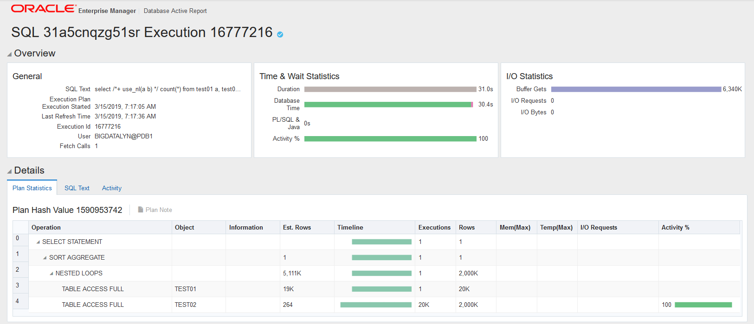Click the green Database Time bar

coord(388,105)
